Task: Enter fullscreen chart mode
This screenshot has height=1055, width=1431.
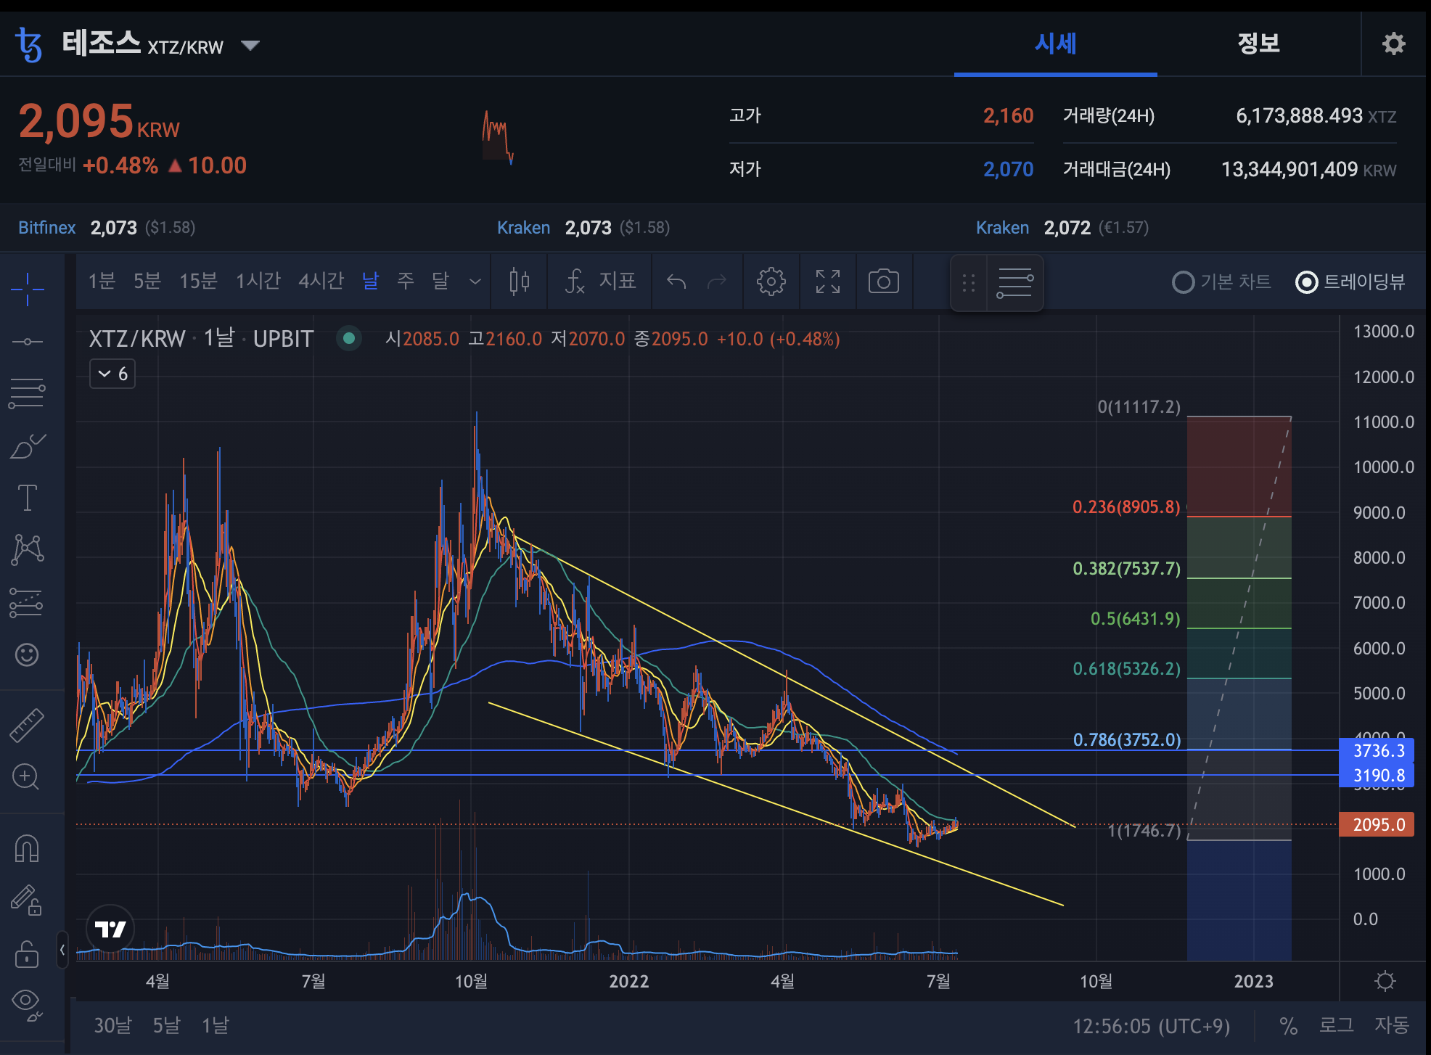Action: tap(827, 282)
